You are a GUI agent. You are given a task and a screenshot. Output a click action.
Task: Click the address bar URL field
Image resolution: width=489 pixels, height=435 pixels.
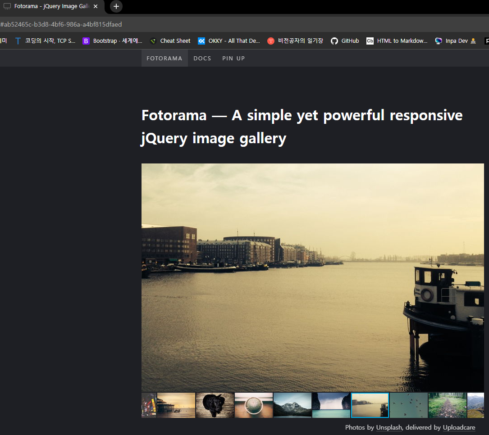[x=244, y=24]
